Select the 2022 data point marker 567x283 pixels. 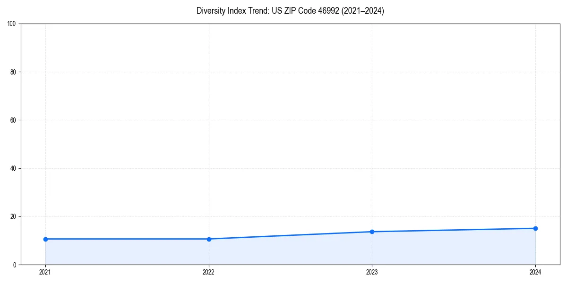pos(208,239)
